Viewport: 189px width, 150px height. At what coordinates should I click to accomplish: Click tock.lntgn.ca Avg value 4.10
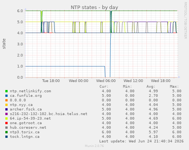153,137
